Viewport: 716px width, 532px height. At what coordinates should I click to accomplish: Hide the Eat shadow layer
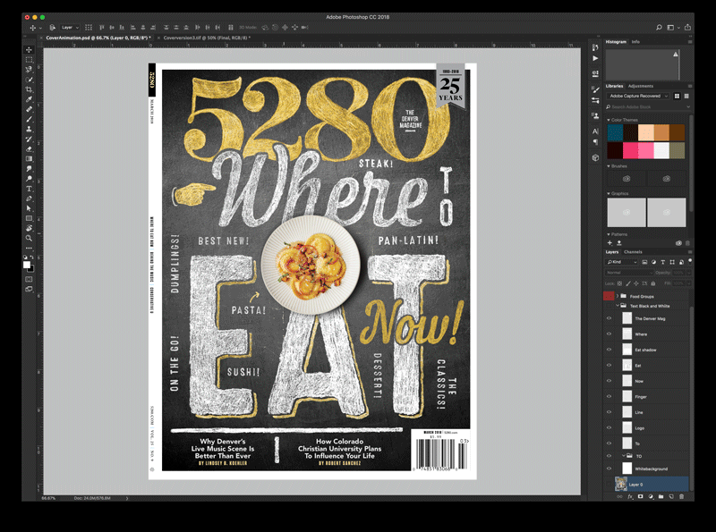coord(609,350)
